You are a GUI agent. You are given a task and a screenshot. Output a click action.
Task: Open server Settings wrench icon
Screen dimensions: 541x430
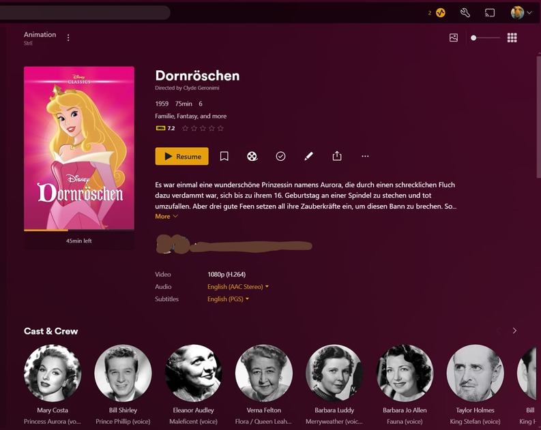(465, 13)
